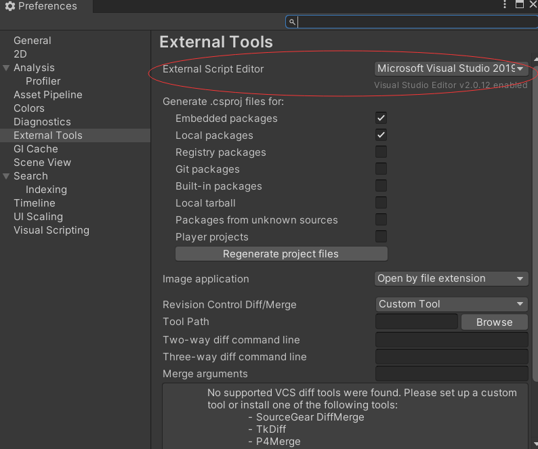
Task: Open Diagnostics preferences
Action: (42, 122)
